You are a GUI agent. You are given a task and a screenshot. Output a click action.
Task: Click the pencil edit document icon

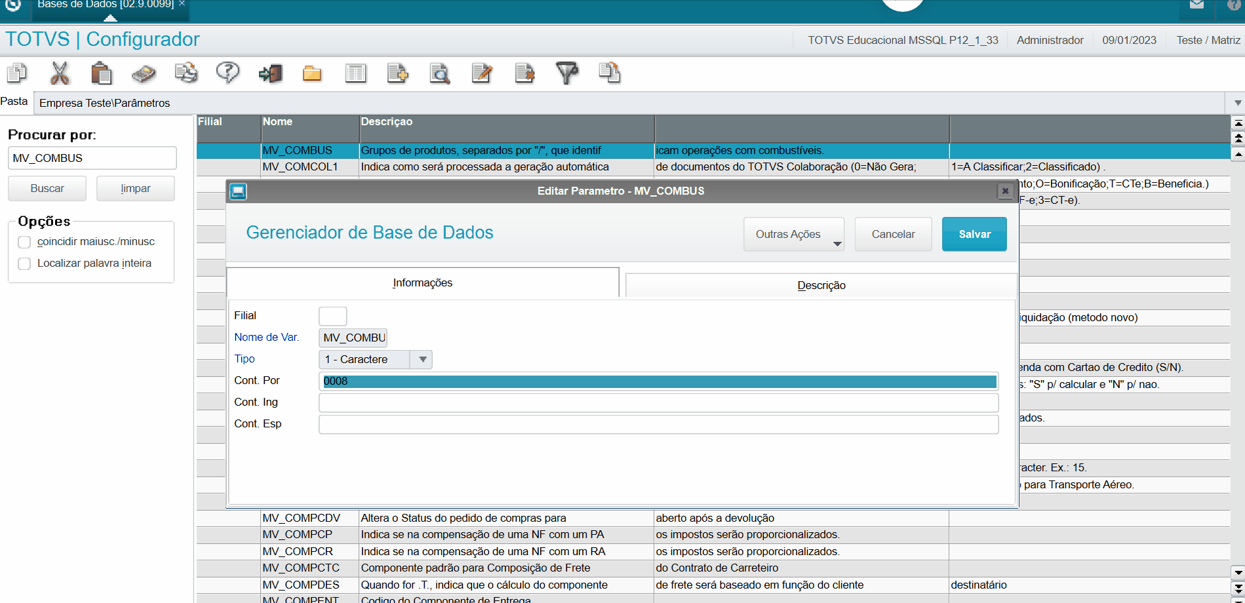coord(482,73)
